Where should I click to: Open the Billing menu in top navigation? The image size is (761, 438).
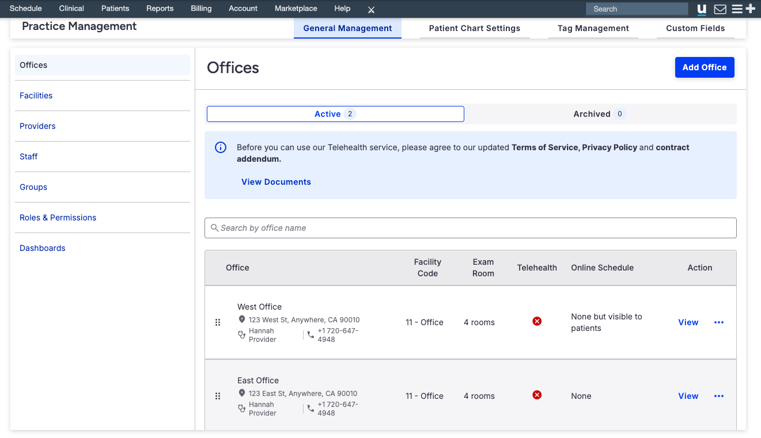click(x=201, y=9)
